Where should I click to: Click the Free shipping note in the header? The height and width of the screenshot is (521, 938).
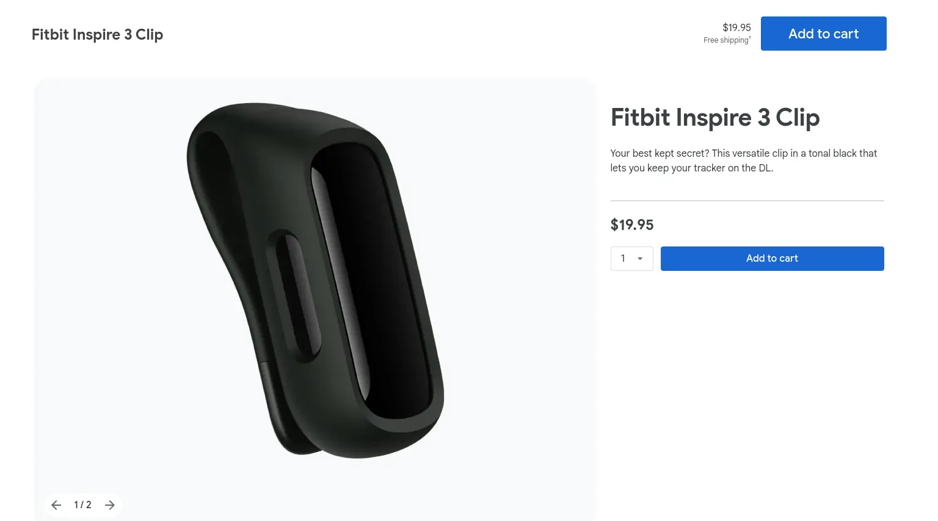click(727, 40)
